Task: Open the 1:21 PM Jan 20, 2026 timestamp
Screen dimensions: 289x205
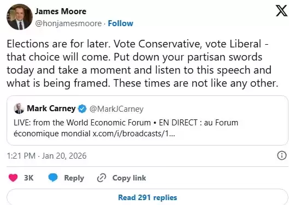Action: point(46,156)
